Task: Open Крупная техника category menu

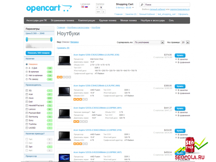Action: coord(108,21)
